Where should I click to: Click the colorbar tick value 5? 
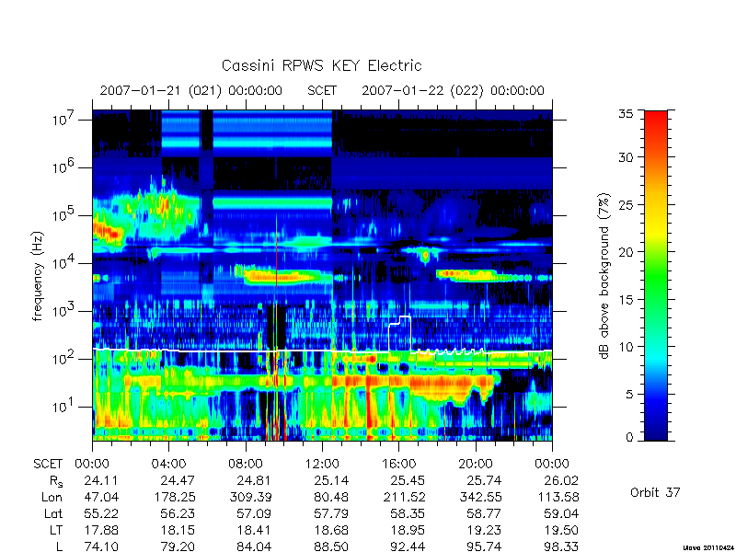click(x=629, y=395)
